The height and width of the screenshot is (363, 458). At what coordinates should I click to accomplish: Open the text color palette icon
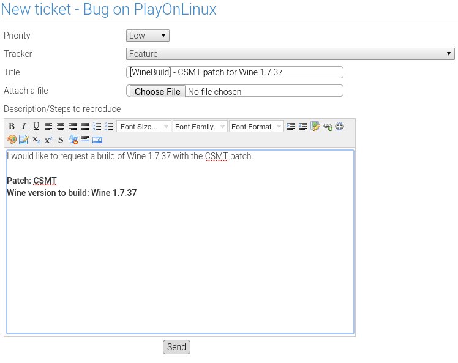pos(12,140)
